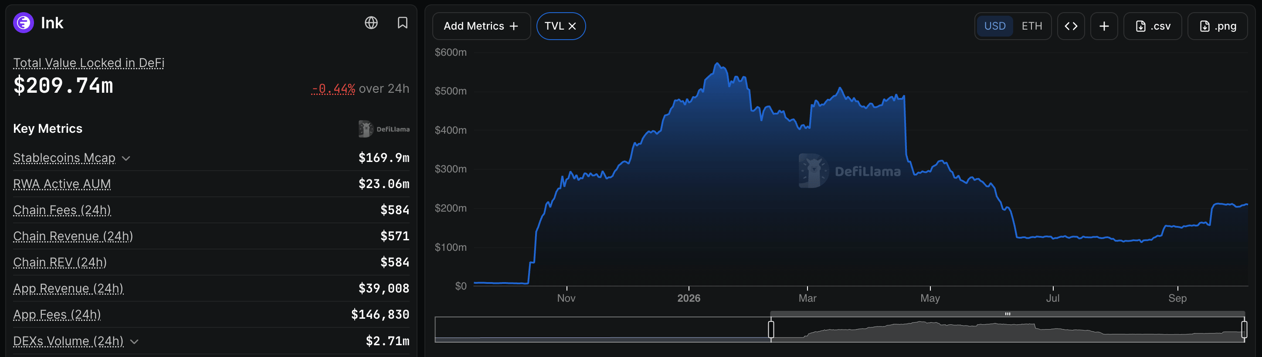Viewport: 1262px width, 357px height.
Task: Switch chart denomination to USD
Action: click(x=994, y=26)
